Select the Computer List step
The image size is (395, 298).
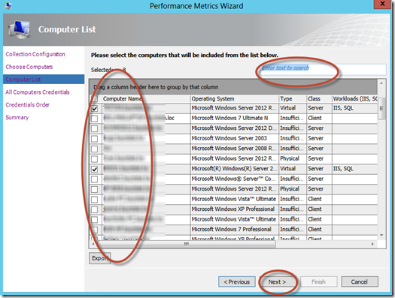pos(44,80)
